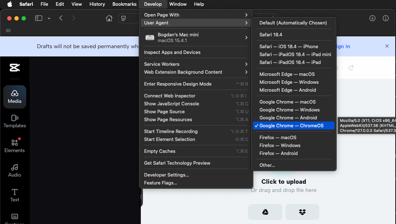Click the CapCut logo icon
Image resolution: width=396 pixels, height=224 pixels.
[x=15, y=68]
